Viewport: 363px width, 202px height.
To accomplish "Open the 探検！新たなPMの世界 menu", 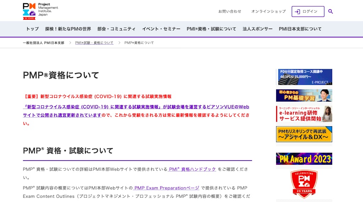I will [68, 29].
